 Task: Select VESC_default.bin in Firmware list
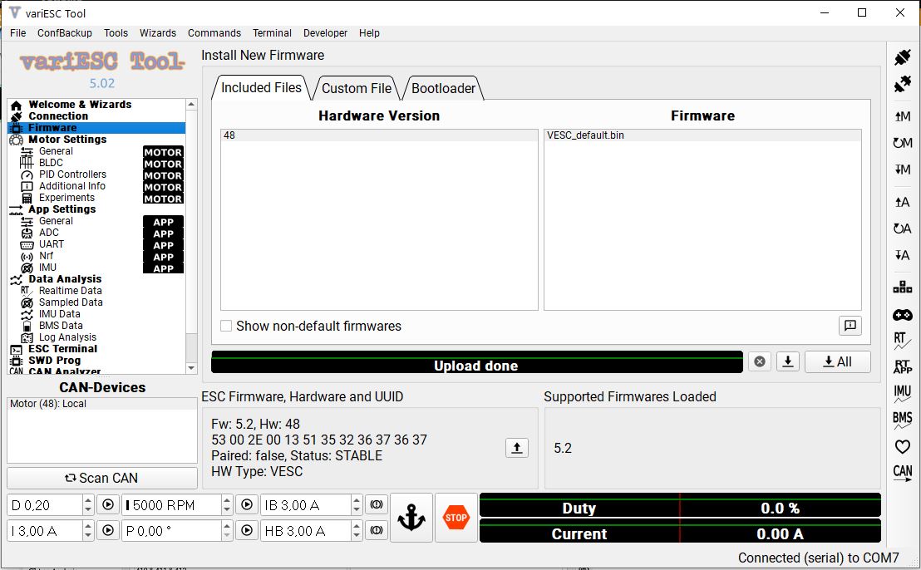[702, 135]
